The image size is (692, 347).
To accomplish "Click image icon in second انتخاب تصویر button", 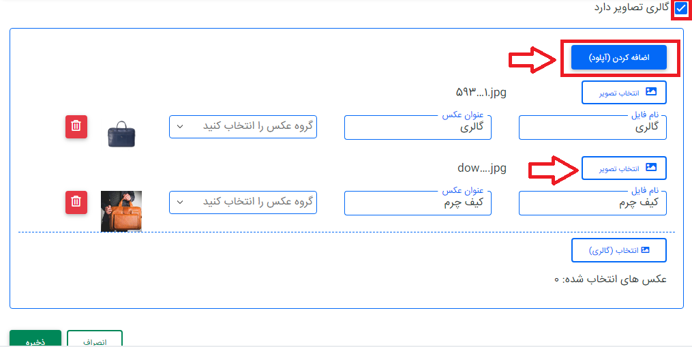I will (x=650, y=168).
